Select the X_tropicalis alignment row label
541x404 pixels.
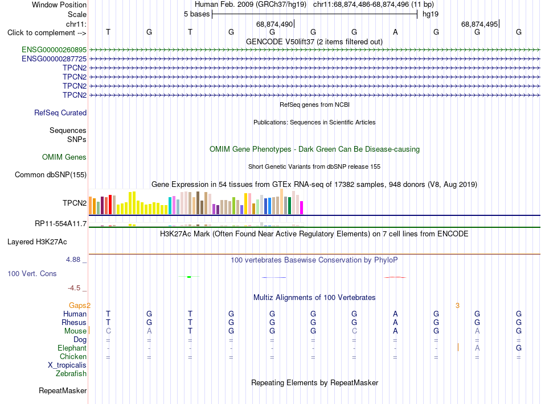67,365
